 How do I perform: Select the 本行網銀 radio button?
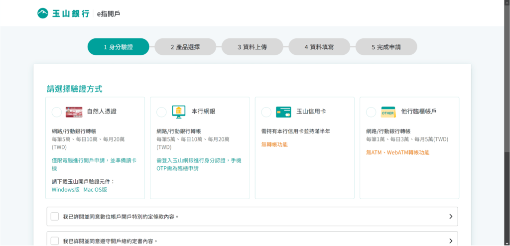click(x=161, y=112)
